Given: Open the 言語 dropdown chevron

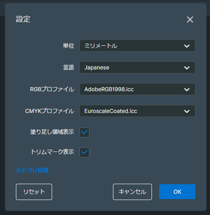Looking at the screenshot, I should 187,68.
